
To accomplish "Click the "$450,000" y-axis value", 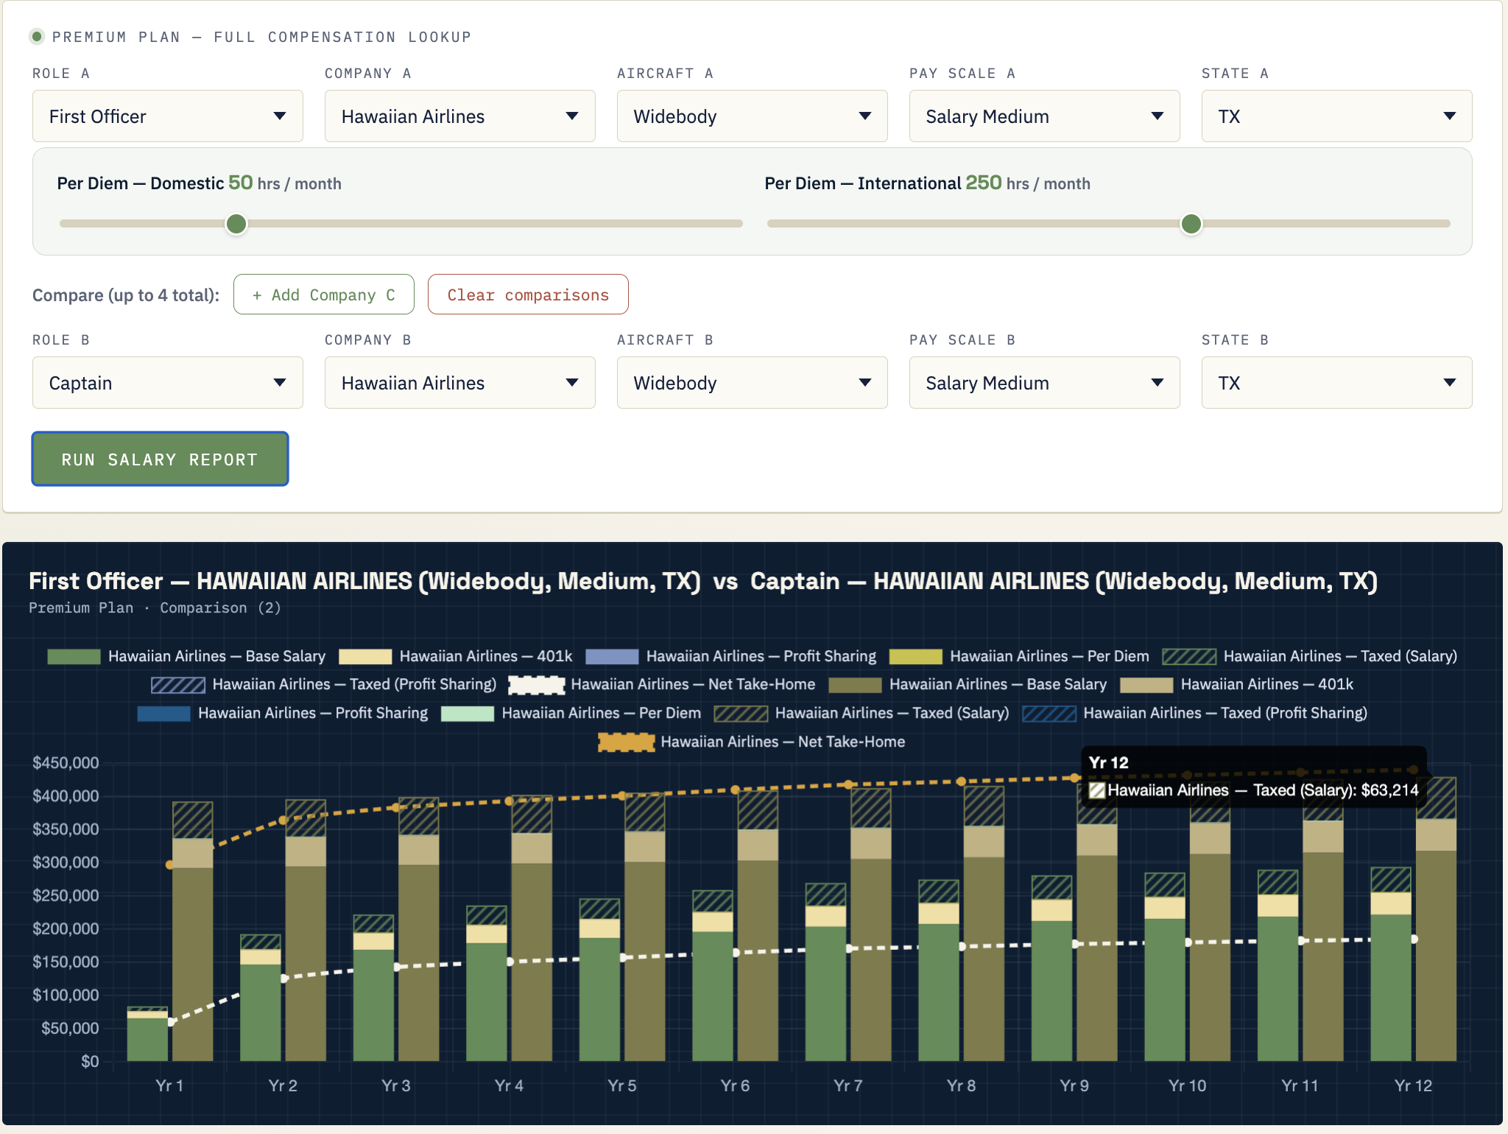I will click(66, 763).
